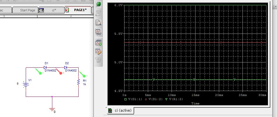Select the 1k resistor value
The height and width of the screenshot is (117, 277).
click(x=84, y=84)
